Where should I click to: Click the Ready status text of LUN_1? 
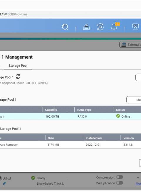[x=41, y=178]
